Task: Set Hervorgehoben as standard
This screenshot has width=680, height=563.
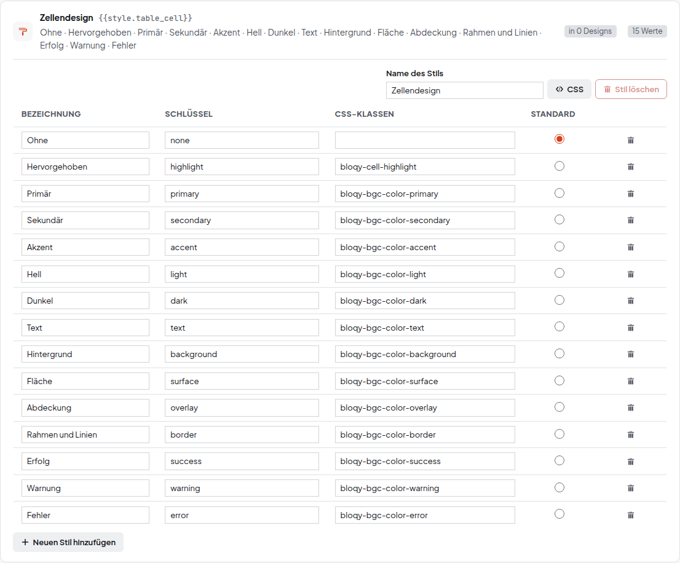Action: coord(559,166)
